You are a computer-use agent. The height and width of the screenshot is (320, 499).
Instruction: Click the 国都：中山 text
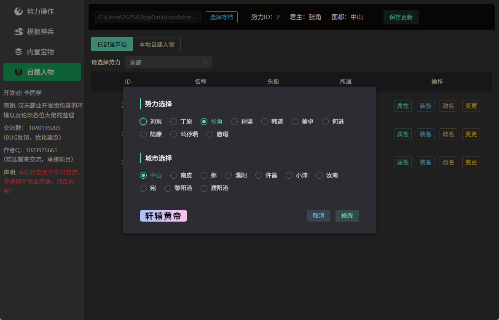coord(347,17)
